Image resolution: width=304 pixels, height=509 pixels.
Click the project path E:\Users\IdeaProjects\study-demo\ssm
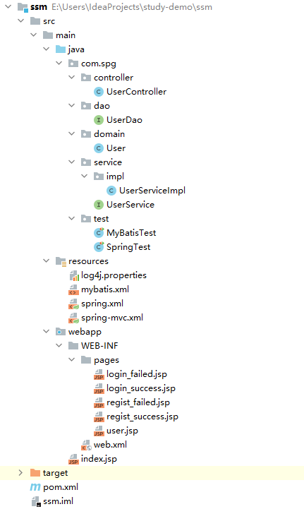(132, 7)
